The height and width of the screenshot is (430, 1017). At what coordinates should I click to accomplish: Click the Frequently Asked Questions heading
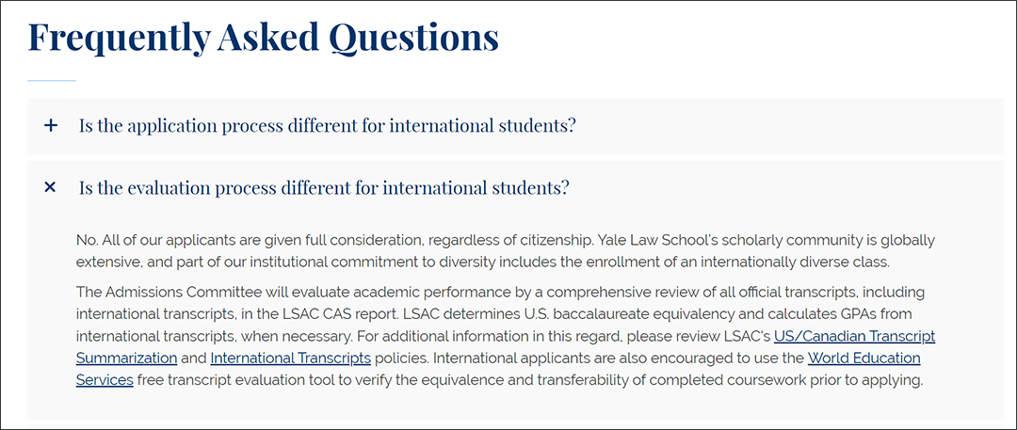264,38
